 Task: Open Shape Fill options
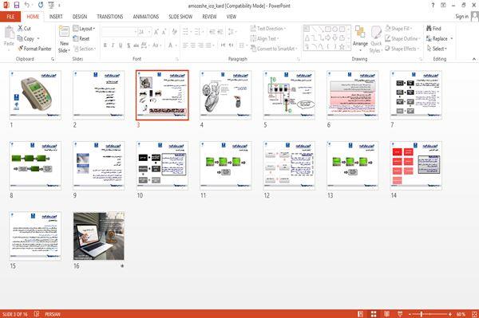(x=398, y=29)
